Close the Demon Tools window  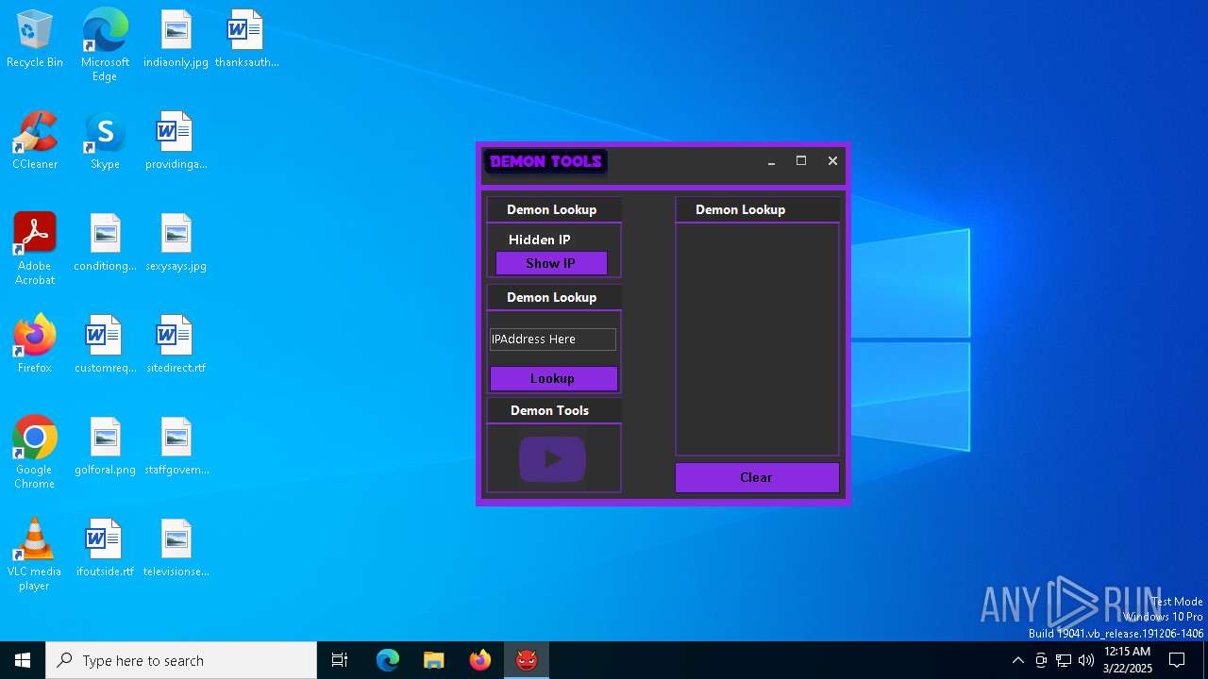point(832,161)
